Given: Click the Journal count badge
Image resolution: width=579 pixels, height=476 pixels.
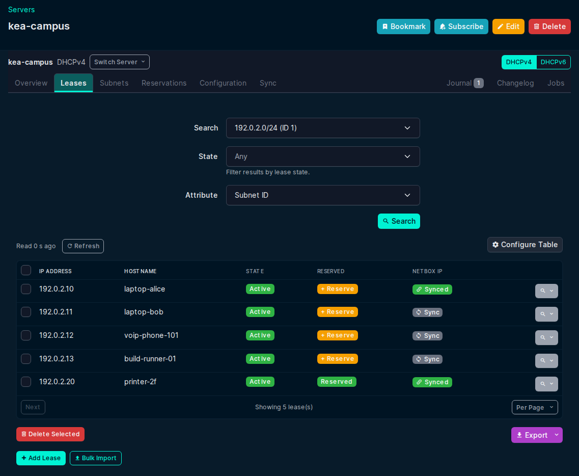Looking at the screenshot, I should pos(479,83).
